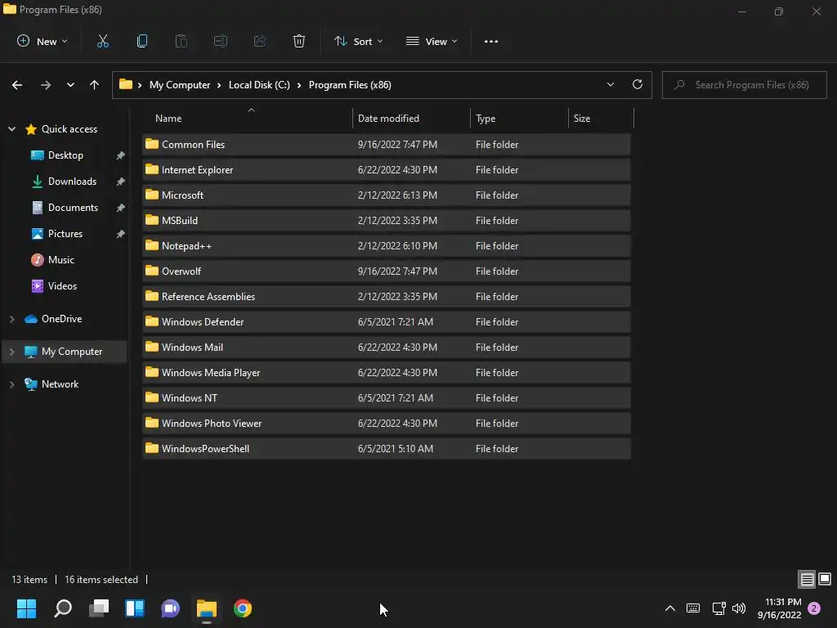Open the Chat app on taskbar
837x628 pixels.
170,608
